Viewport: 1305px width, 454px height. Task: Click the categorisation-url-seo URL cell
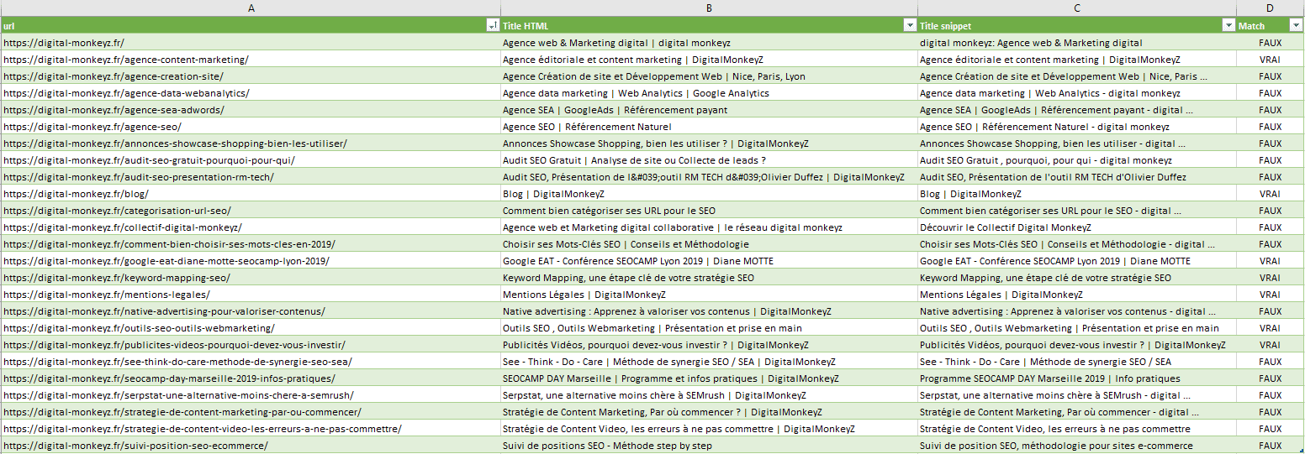coord(117,211)
